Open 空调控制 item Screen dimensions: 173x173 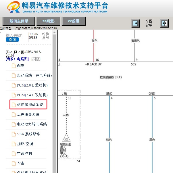click(x=24, y=153)
